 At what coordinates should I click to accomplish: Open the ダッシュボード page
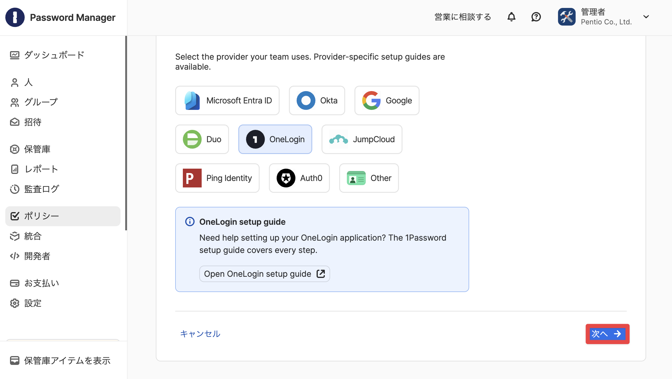[63, 55]
